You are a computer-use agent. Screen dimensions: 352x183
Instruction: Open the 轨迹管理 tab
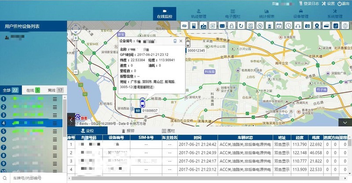tap(198, 14)
